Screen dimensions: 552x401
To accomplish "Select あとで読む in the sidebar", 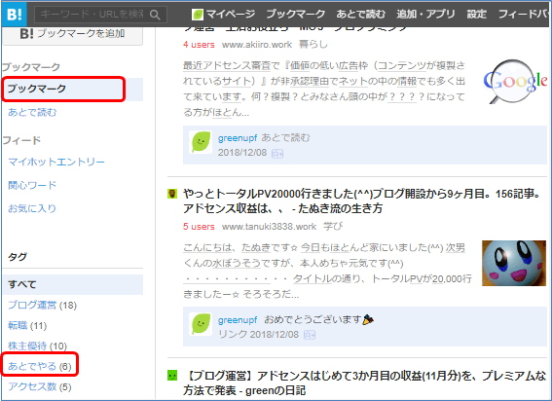I will [x=32, y=113].
